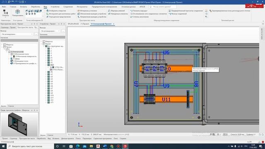Open Фильтр соединений
Viewport: 265px width, 149px height.
pyautogui.click(x=178, y=14)
